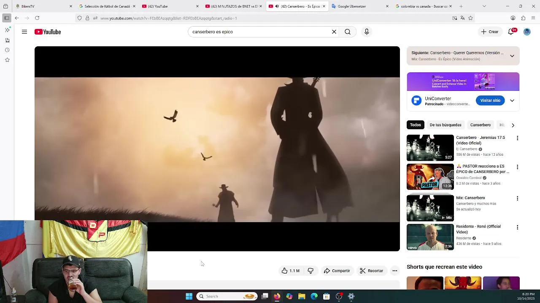Open Firefox from the taskbar
540x303 pixels.
coord(277,296)
